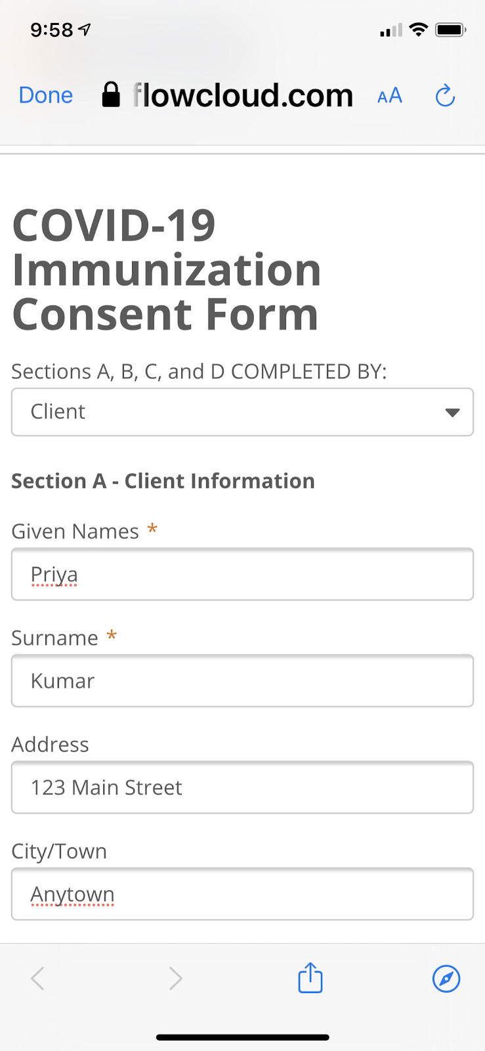Open page in Safari via compass icon
The width and height of the screenshot is (485, 1051).
click(x=446, y=978)
